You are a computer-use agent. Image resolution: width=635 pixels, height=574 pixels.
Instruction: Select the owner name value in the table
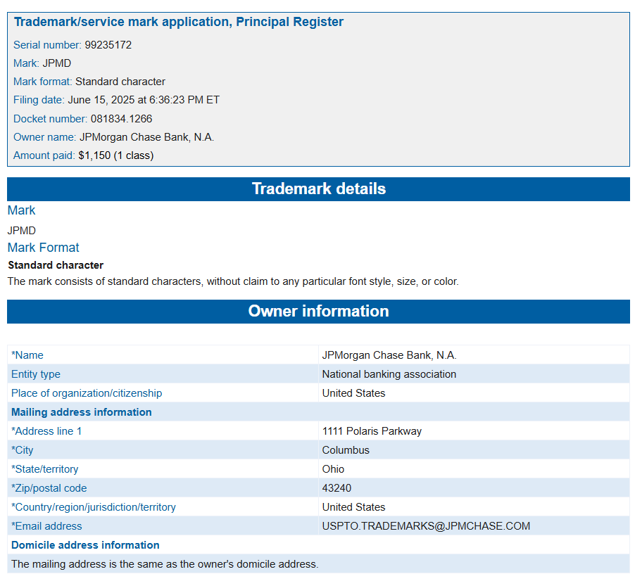[389, 355]
